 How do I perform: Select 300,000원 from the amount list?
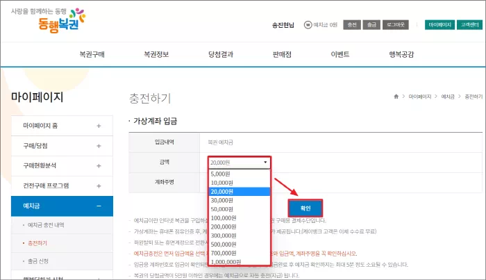coord(240,236)
